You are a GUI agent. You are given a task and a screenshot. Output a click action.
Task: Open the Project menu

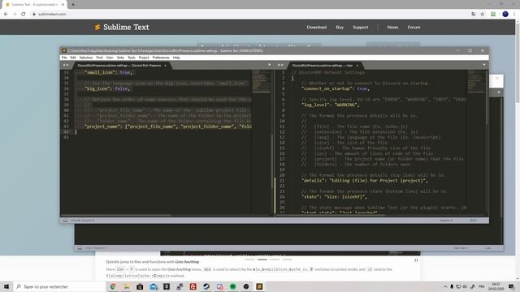(144, 58)
